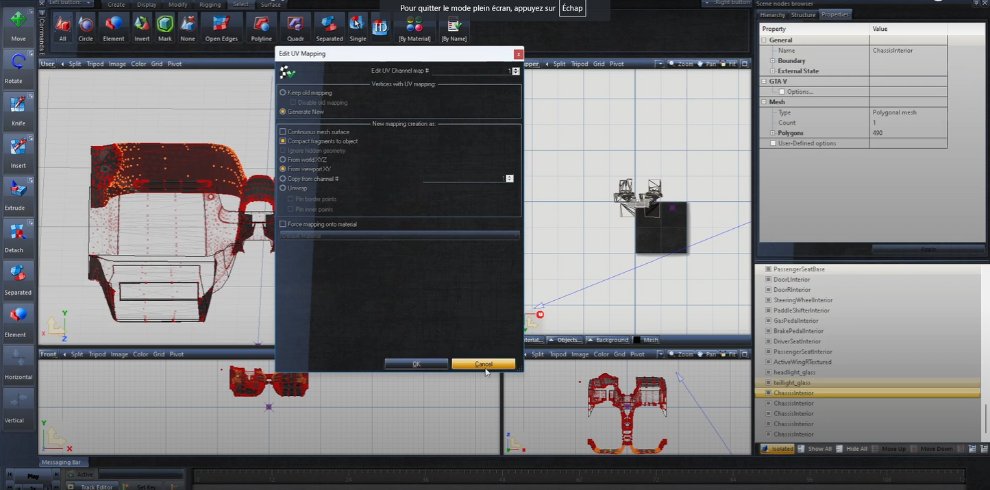Switch to the Hierarchy tab
Image resolution: width=990 pixels, height=490 pixels.
[772, 15]
